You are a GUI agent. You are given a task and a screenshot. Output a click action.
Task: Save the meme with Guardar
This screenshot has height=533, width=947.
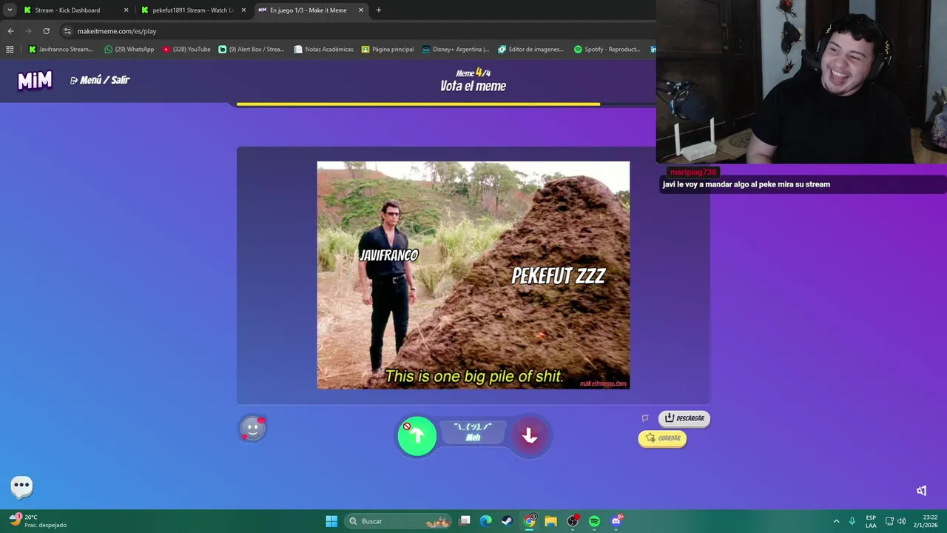(662, 438)
